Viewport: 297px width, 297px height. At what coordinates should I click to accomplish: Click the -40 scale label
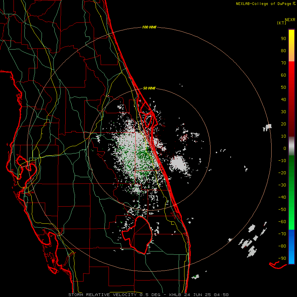click(282, 197)
